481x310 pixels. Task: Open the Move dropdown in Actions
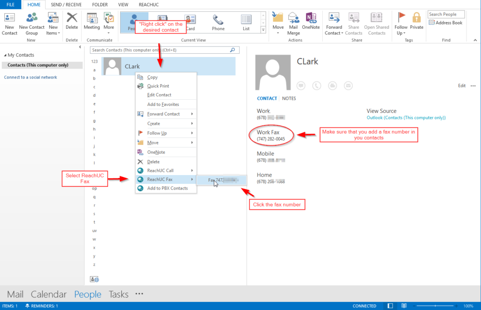tap(278, 23)
